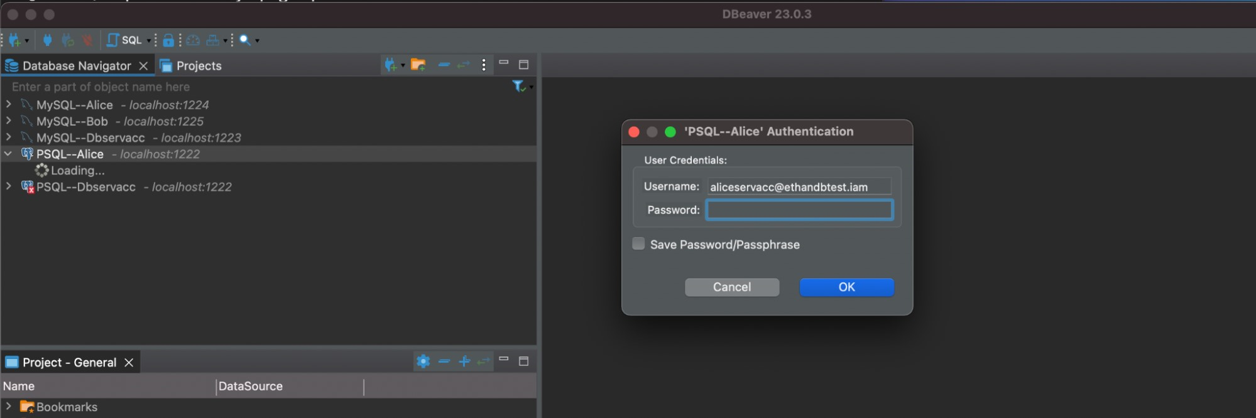This screenshot has height=418, width=1256.
Task: Click the blue padlock transaction mode icon
Action: pos(168,40)
